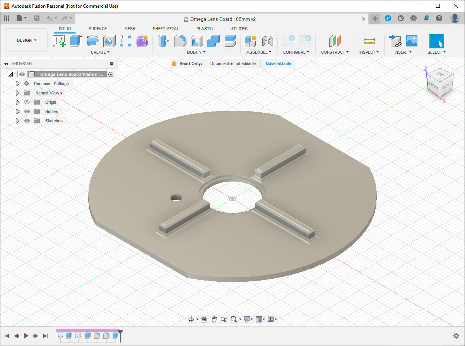Expand the INSERT menu
This screenshot has width=465, height=346.
(403, 52)
